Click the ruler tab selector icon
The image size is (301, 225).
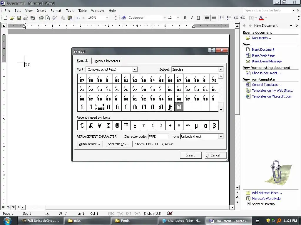tap(4, 25)
